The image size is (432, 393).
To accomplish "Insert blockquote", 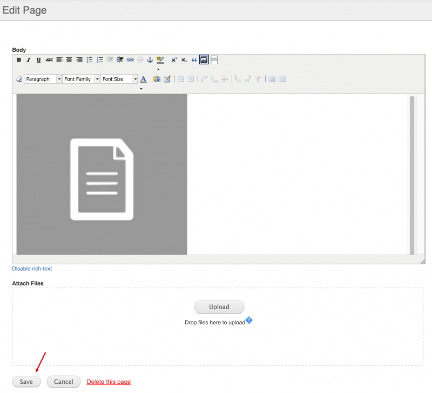I will pyautogui.click(x=194, y=60).
